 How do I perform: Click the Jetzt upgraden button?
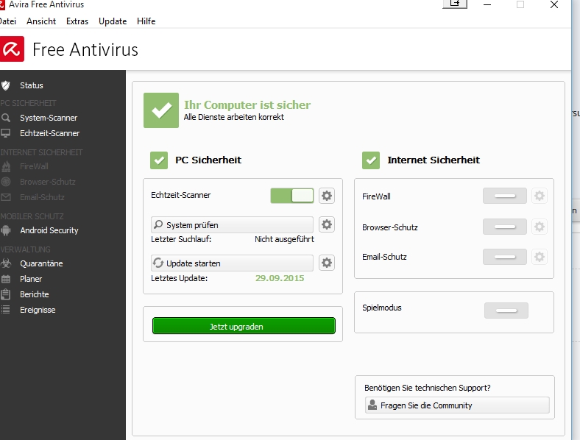[244, 326]
